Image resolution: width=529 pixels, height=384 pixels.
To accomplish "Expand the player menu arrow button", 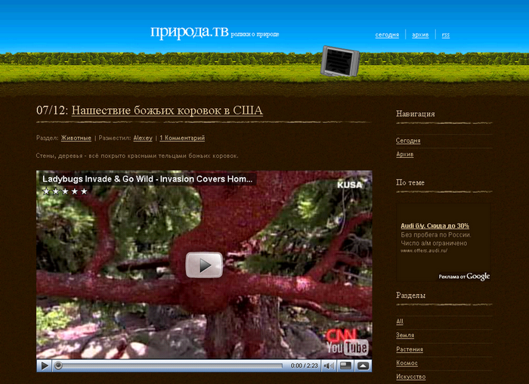I will tap(363, 366).
